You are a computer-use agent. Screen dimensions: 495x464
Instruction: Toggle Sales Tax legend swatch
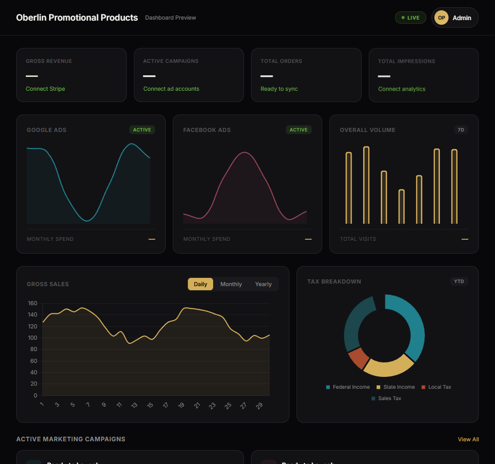coord(373,399)
